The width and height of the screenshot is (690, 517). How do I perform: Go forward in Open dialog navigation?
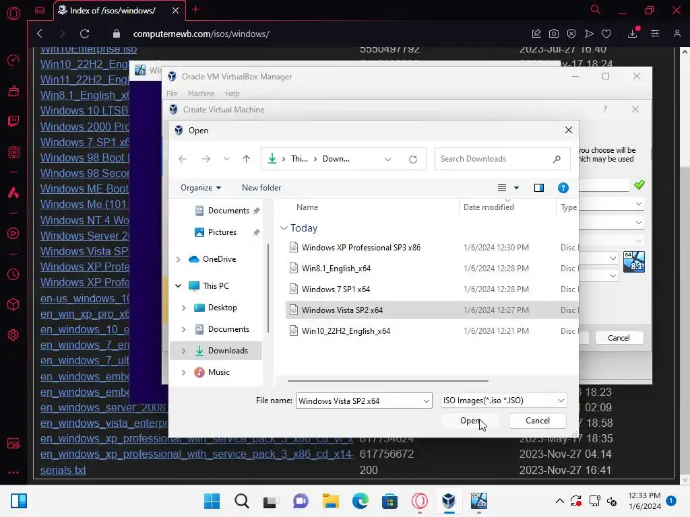[x=206, y=159]
